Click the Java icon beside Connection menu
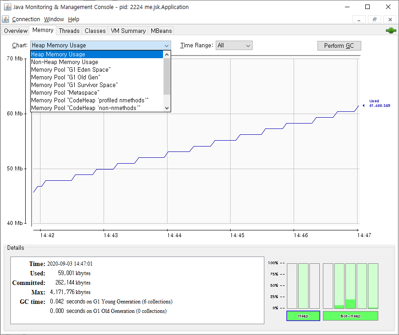The width and height of the screenshot is (399, 335). (5, 19)
